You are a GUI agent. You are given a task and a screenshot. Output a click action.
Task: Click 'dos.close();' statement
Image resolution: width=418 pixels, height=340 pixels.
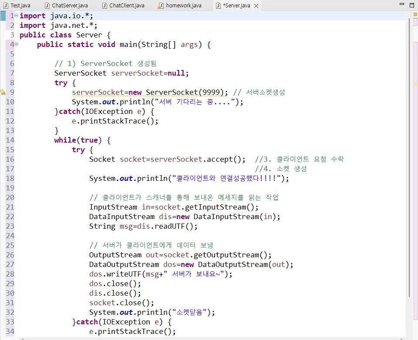point(115,283)
